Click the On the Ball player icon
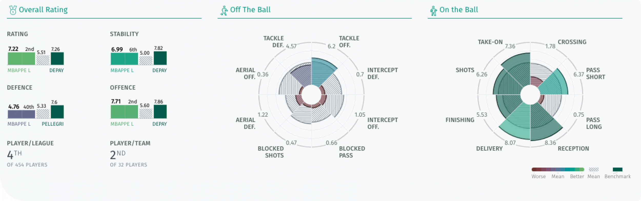641x201 pixels. pyautogui.click(x=434, y=11)
